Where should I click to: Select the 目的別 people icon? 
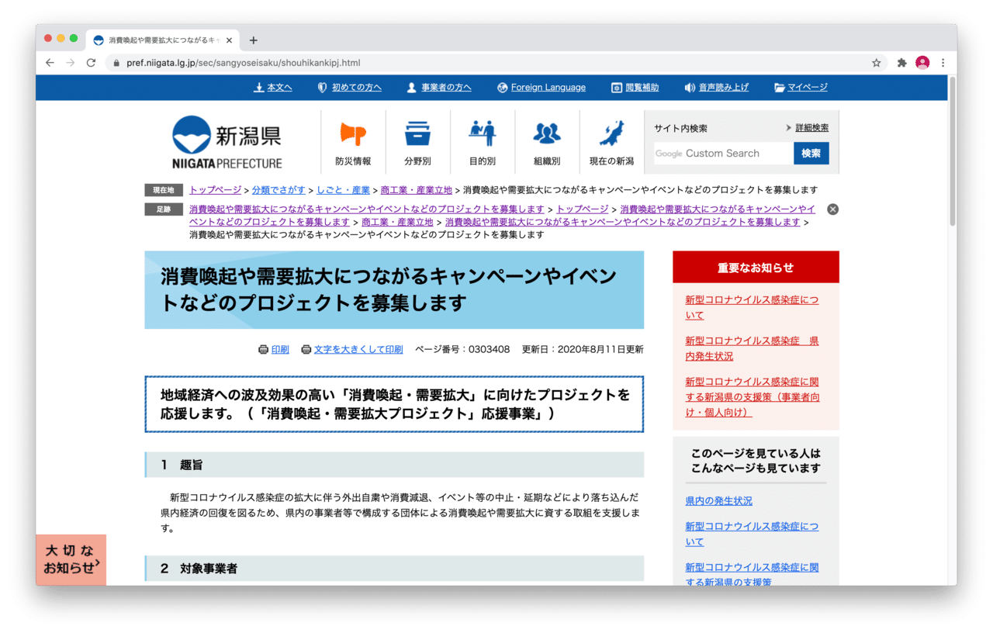click(x=482, y=133)
